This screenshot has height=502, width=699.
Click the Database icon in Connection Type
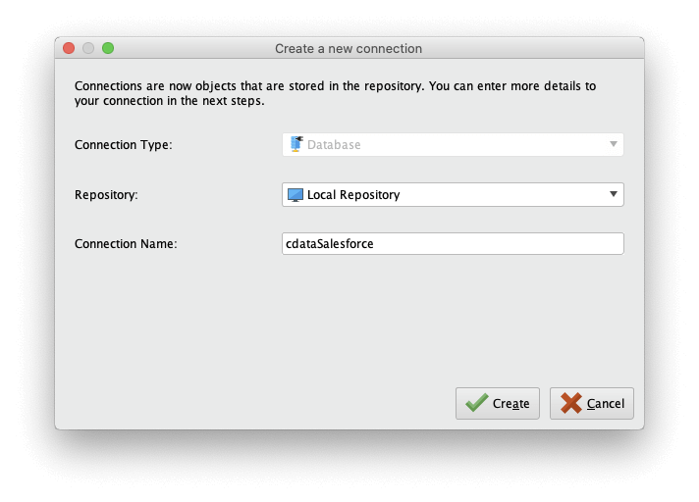point(296,144)
